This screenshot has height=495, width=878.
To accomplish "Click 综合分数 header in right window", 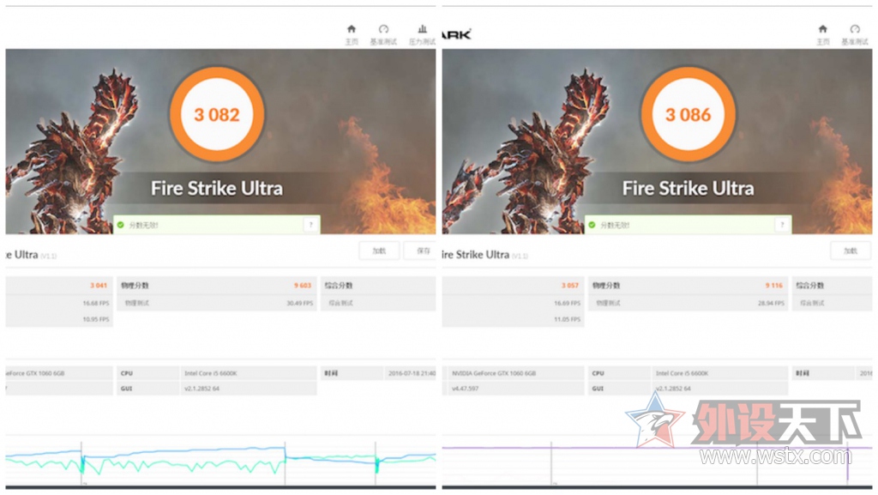I will pos(810,286).
